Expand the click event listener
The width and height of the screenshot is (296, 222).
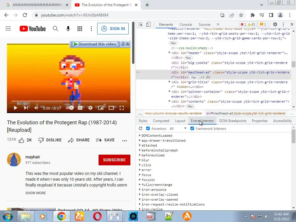pyautogui.click(x=140, y=165)
